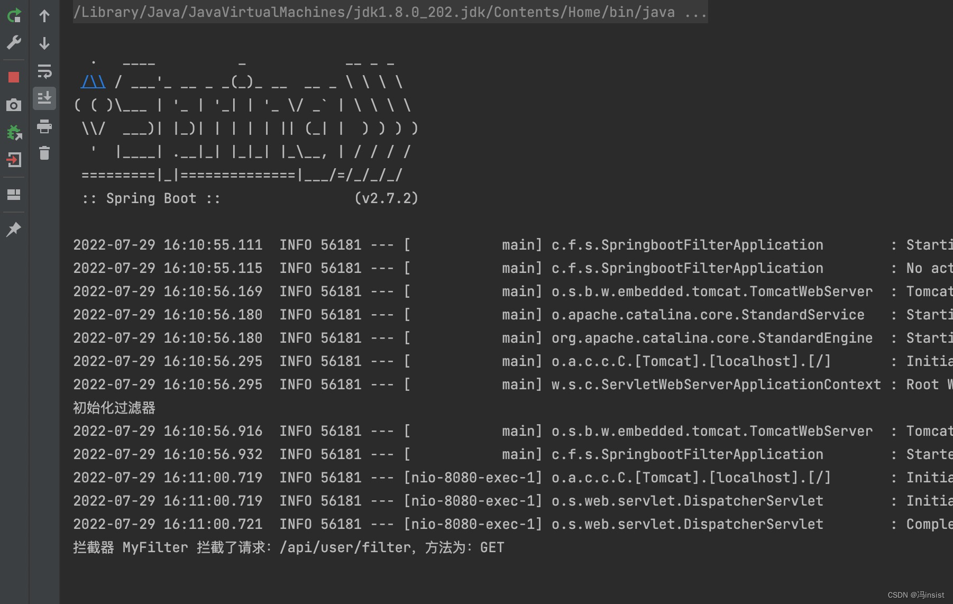Open run configuration via wrench icon
Screen dimensions: 953x604
(x=14, y=42)
